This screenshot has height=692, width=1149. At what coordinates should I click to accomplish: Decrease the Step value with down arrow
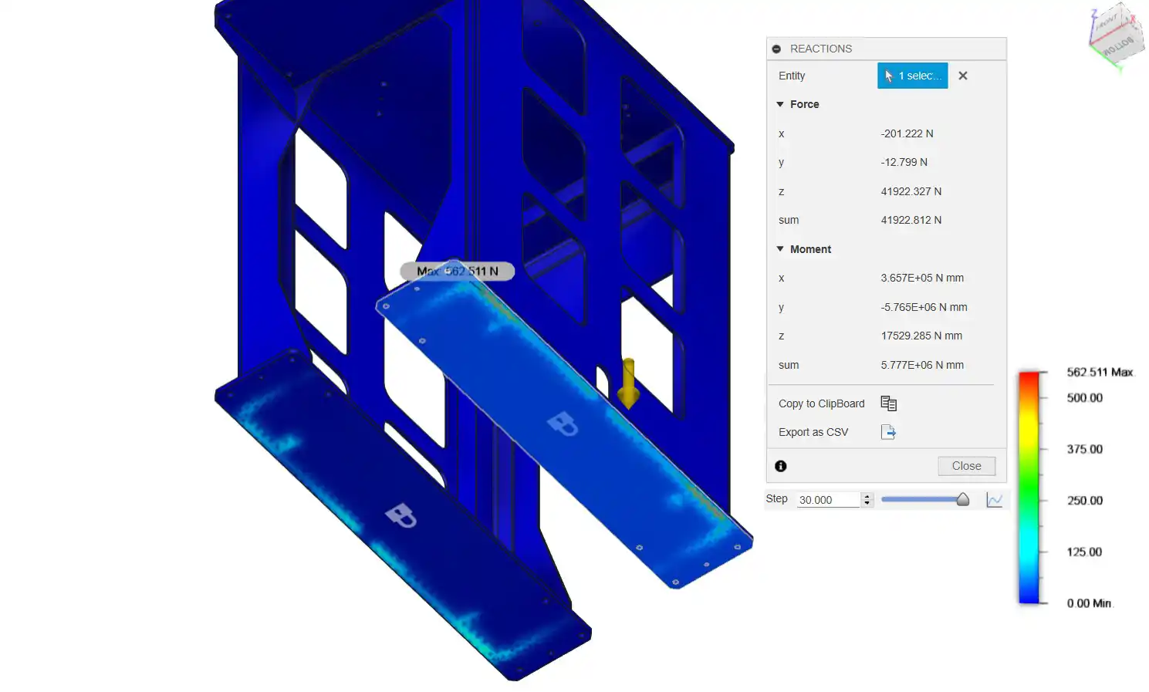pos(867,504)
